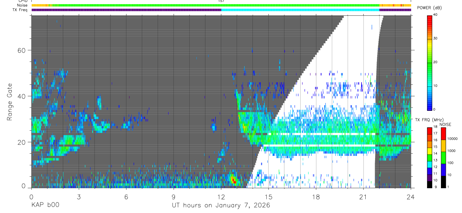Click the "40" tick on the POWER scale
The height and width of the screenshot is (213, 462).
click(436, 15)
